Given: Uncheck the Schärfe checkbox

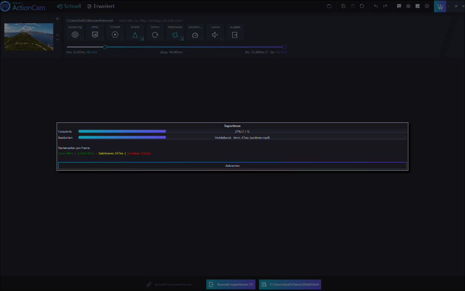Looking at the screenshot, I should 142,39.
